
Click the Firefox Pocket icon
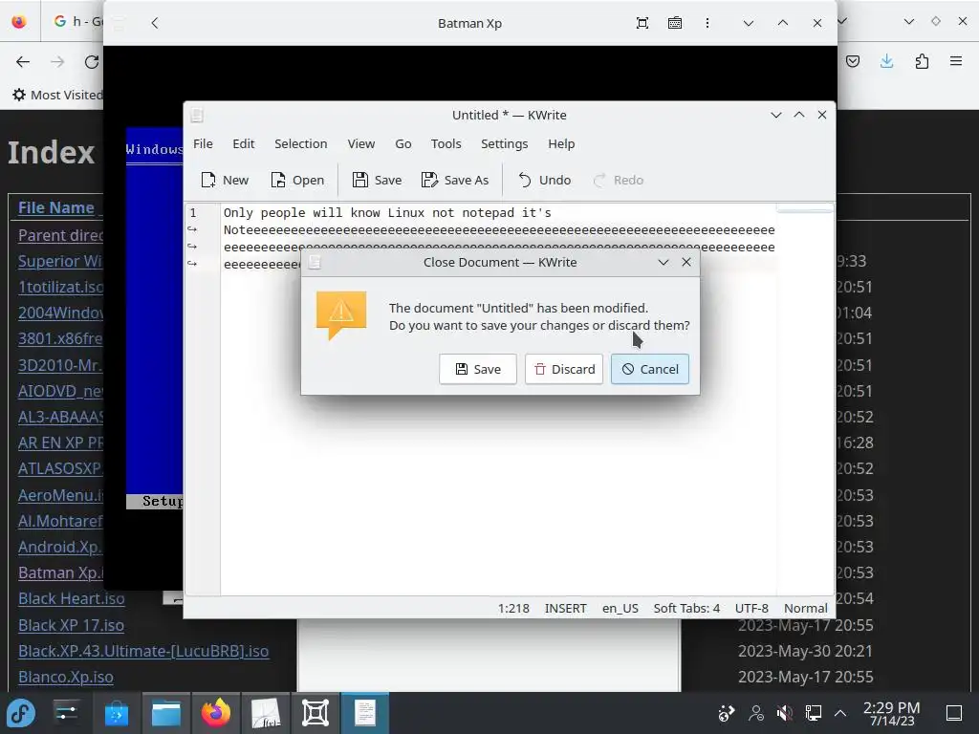click(x=853, y=61)
